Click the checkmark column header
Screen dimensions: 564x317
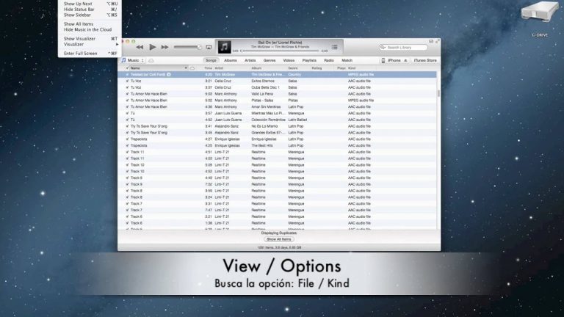pyautogui.click(x=127, y=68)
